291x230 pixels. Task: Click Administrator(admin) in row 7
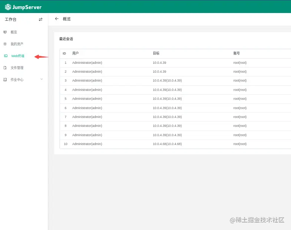[x=87, y=117]
